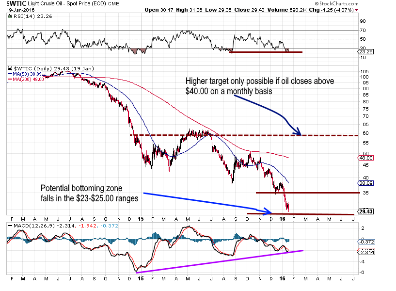Click the bold 15 year marker on MACD axis
396x291 pixels.
pyautogui.click(x=141, y=278)
